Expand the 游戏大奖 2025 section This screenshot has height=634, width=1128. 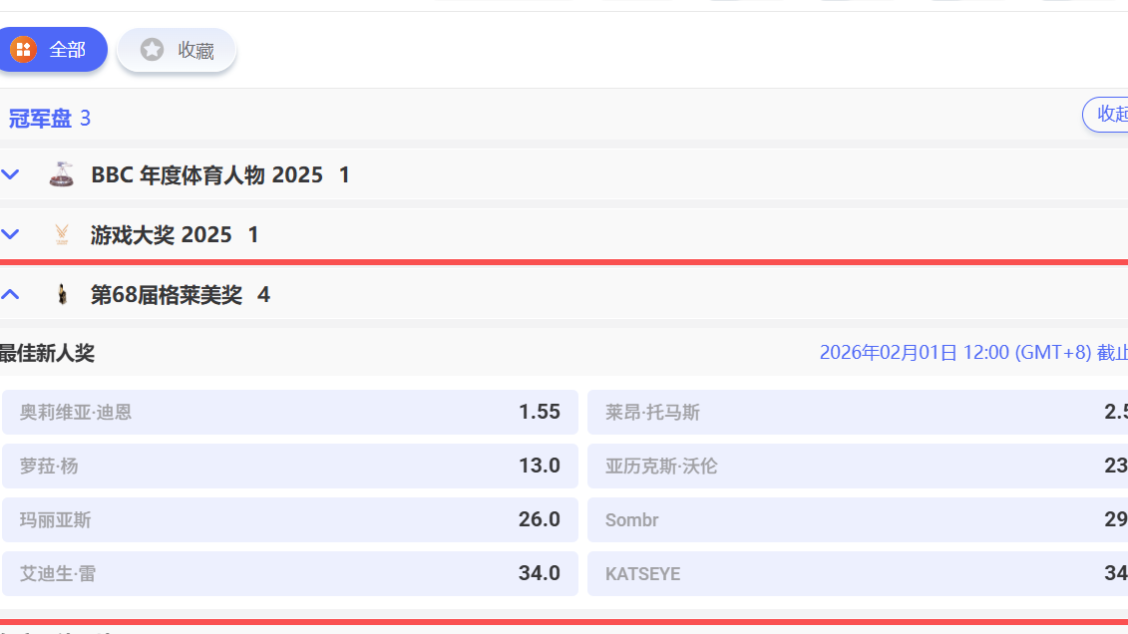tap(11, 233)
